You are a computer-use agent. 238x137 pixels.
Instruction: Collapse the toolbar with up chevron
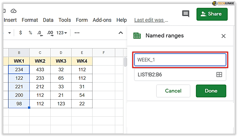121,33
